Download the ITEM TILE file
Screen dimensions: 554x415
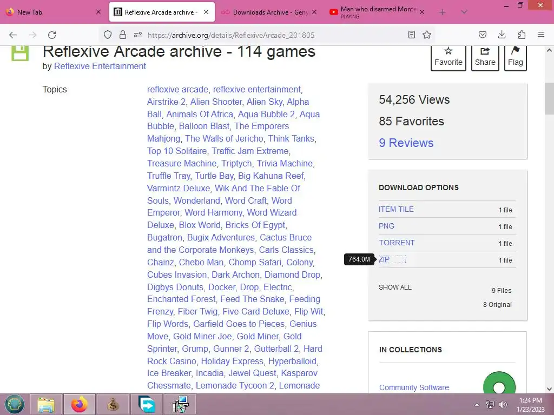396,209
